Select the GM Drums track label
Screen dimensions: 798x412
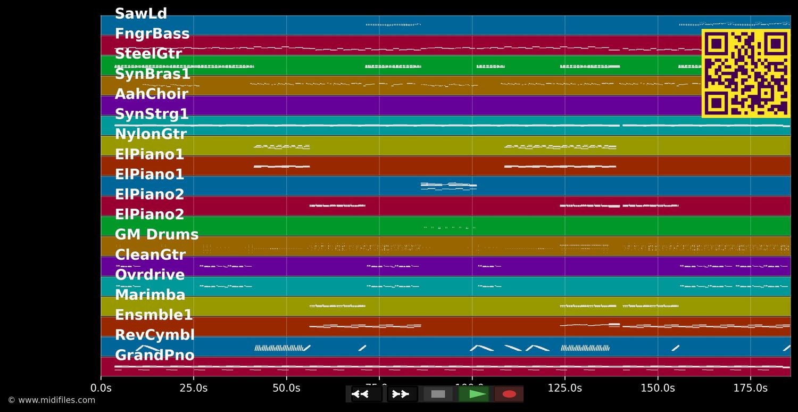pos(156,234)
